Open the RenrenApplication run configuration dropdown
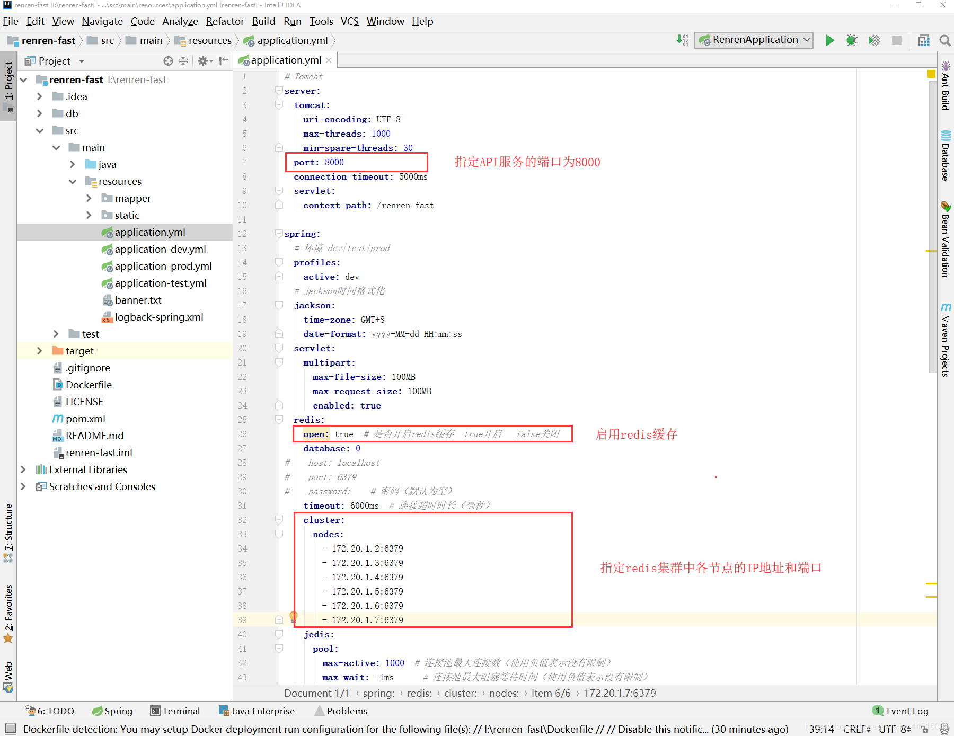This screenshot has height=736, width=954. pyautogui.click(x=755, y=40)
